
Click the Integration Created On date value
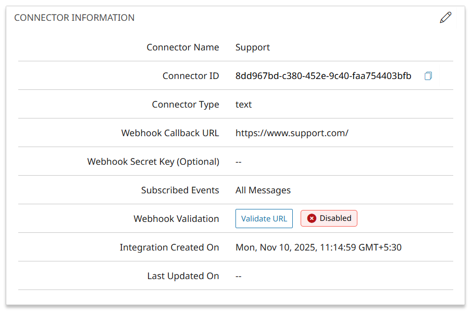pos(318,247)
